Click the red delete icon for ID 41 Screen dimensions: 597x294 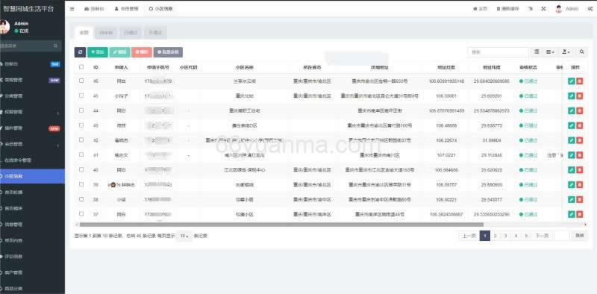[580, 155]
